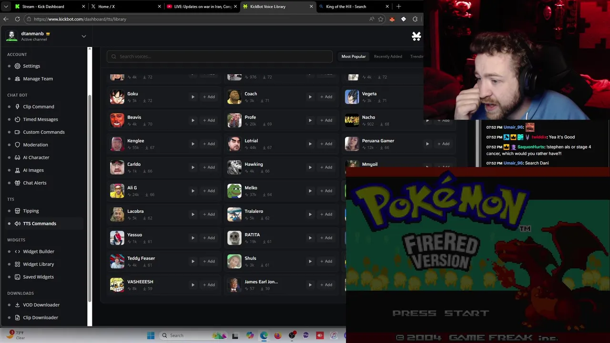Open the Settings gear icon in sidebar

pyautogui.click(x=18, y=66)
